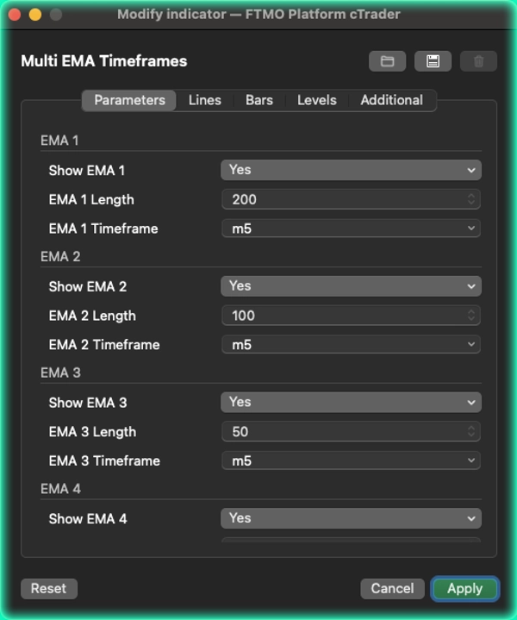Click the Reset button

pos(49,589)
